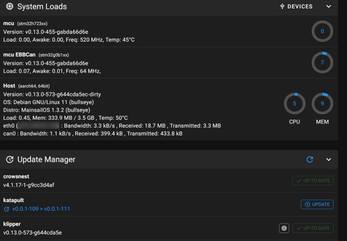Click Load: 0.45, Mem: 333.9 MB line

[66, 118]
